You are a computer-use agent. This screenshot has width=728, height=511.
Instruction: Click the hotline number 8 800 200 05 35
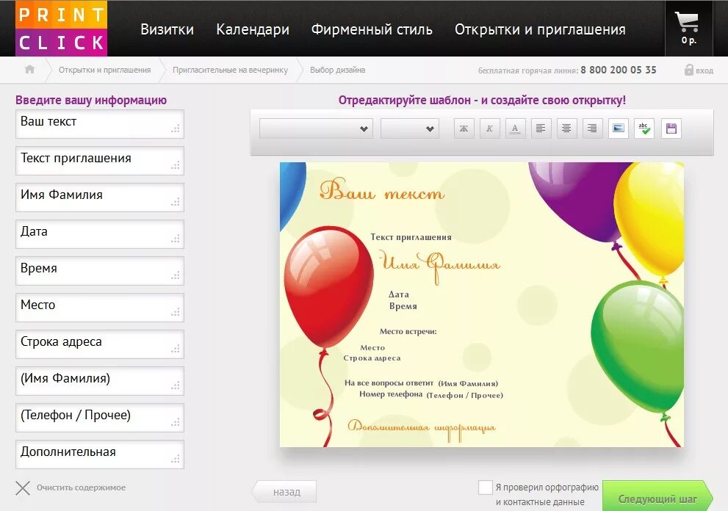click(619, 70)
